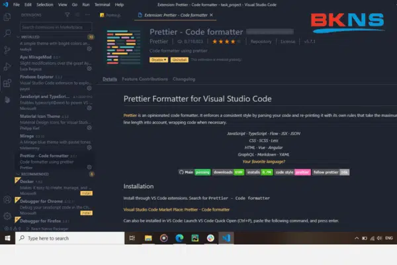The image size is (397, 265).
Task: Open Visual Studio Code Market Place link
Action: click(x=177, y=210)
